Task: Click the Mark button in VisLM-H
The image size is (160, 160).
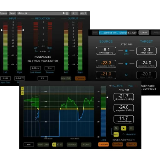Action: coord(40,145)
